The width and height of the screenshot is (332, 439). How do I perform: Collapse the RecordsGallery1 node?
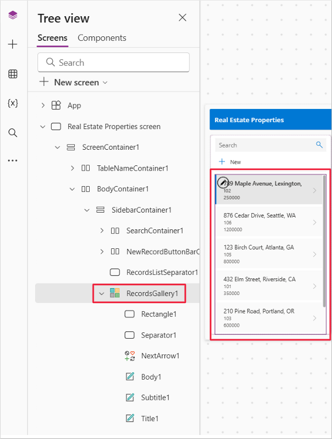point(101,293)
